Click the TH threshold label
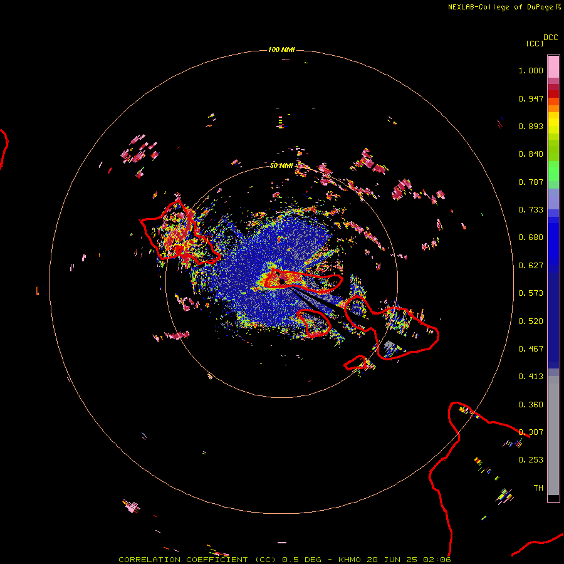Screen dimensions: 564x564 [x=538, y=488]
